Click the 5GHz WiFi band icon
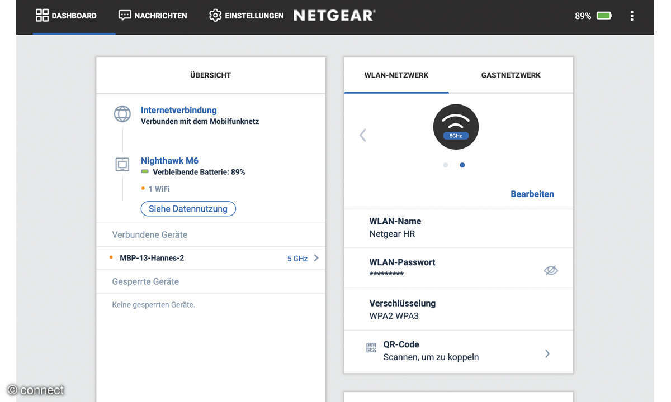Image resolution: width=671 pixels, height=402 pixels. [x=456, y=127]
